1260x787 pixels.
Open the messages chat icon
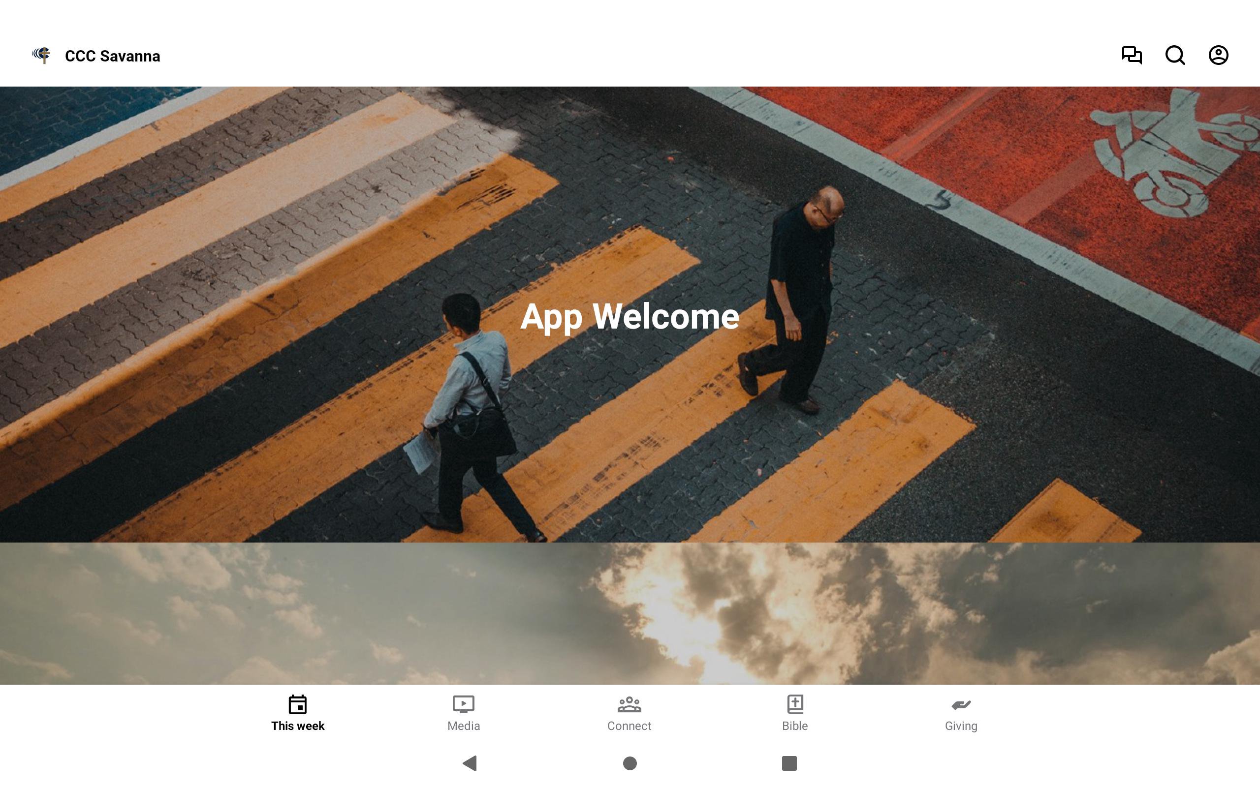tap(1132, 55)
